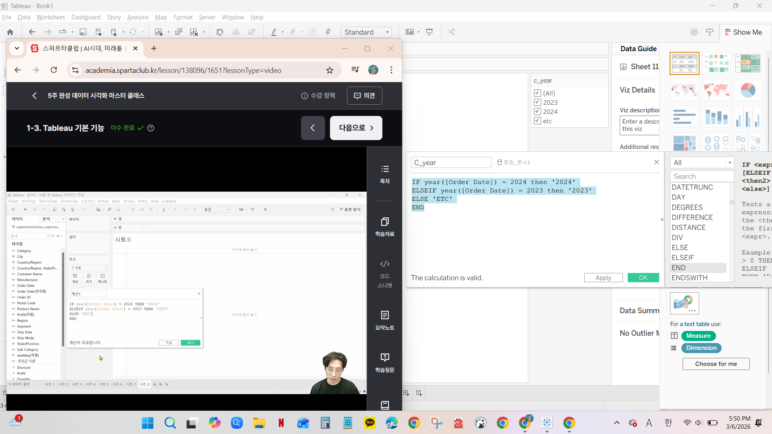Click the calculation name field C_year
Image resolution: width=772 pixels, height=434 pixels.
(451, 163)
